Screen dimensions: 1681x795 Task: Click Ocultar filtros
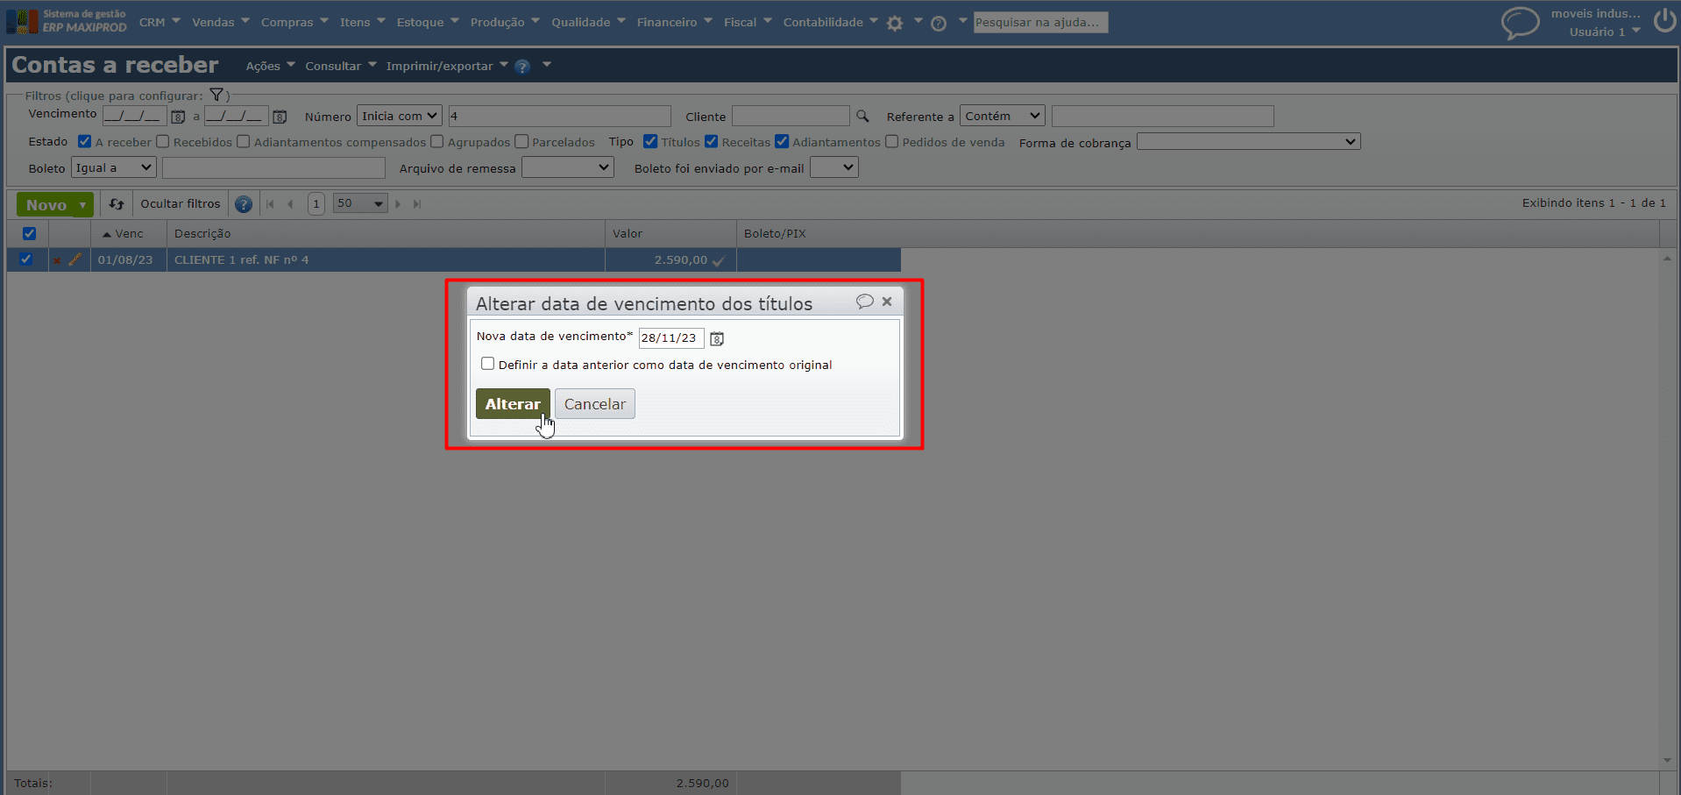[181, 204]
